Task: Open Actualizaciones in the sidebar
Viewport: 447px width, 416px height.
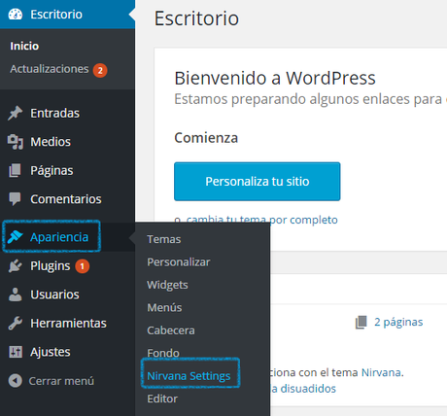Action: tap(50, 69)
